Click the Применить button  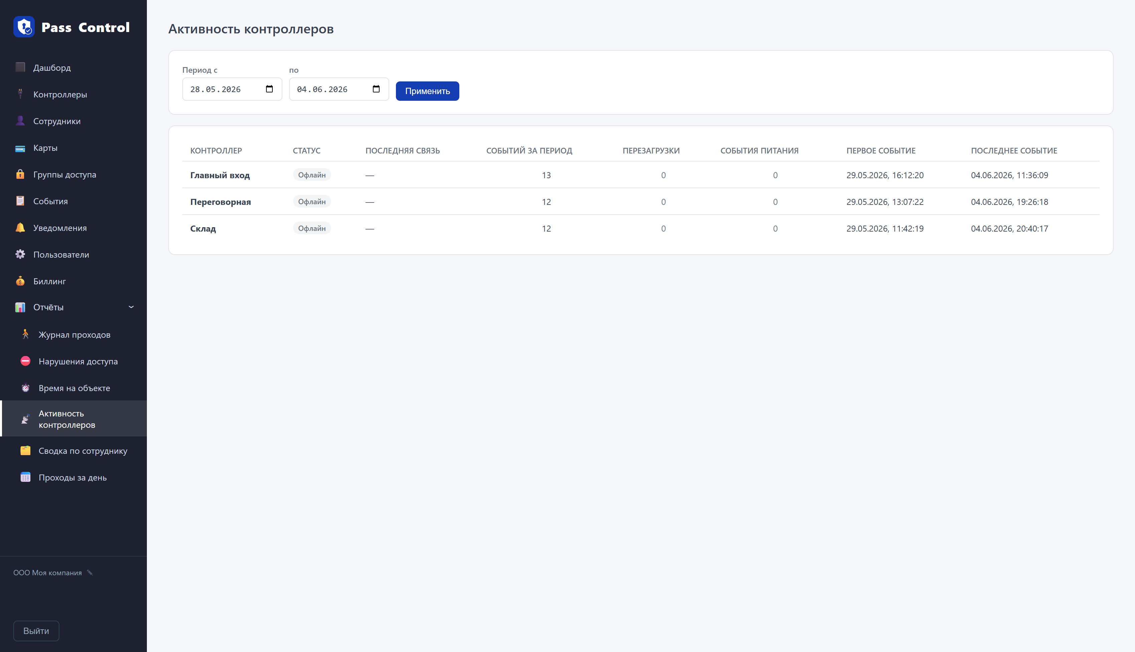[x=427, y=91]
